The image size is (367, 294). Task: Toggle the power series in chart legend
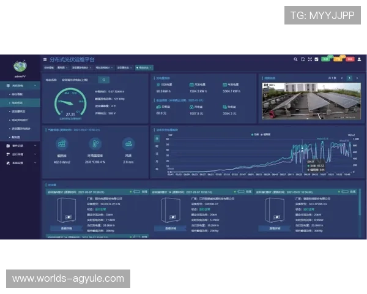tap(253, 134)
